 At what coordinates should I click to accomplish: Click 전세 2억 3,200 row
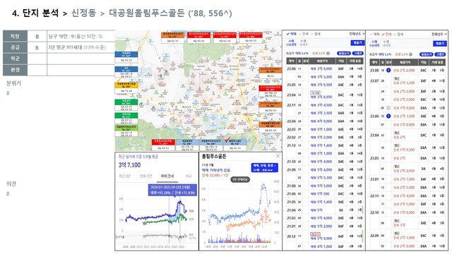[408, 81]
